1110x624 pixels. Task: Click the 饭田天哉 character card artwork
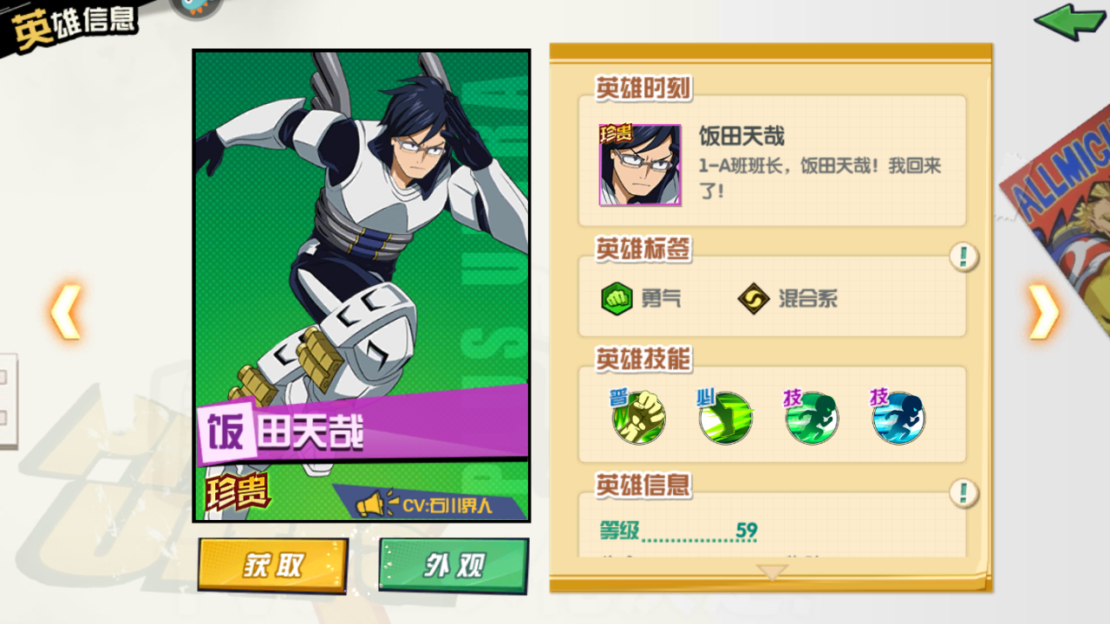362,285
